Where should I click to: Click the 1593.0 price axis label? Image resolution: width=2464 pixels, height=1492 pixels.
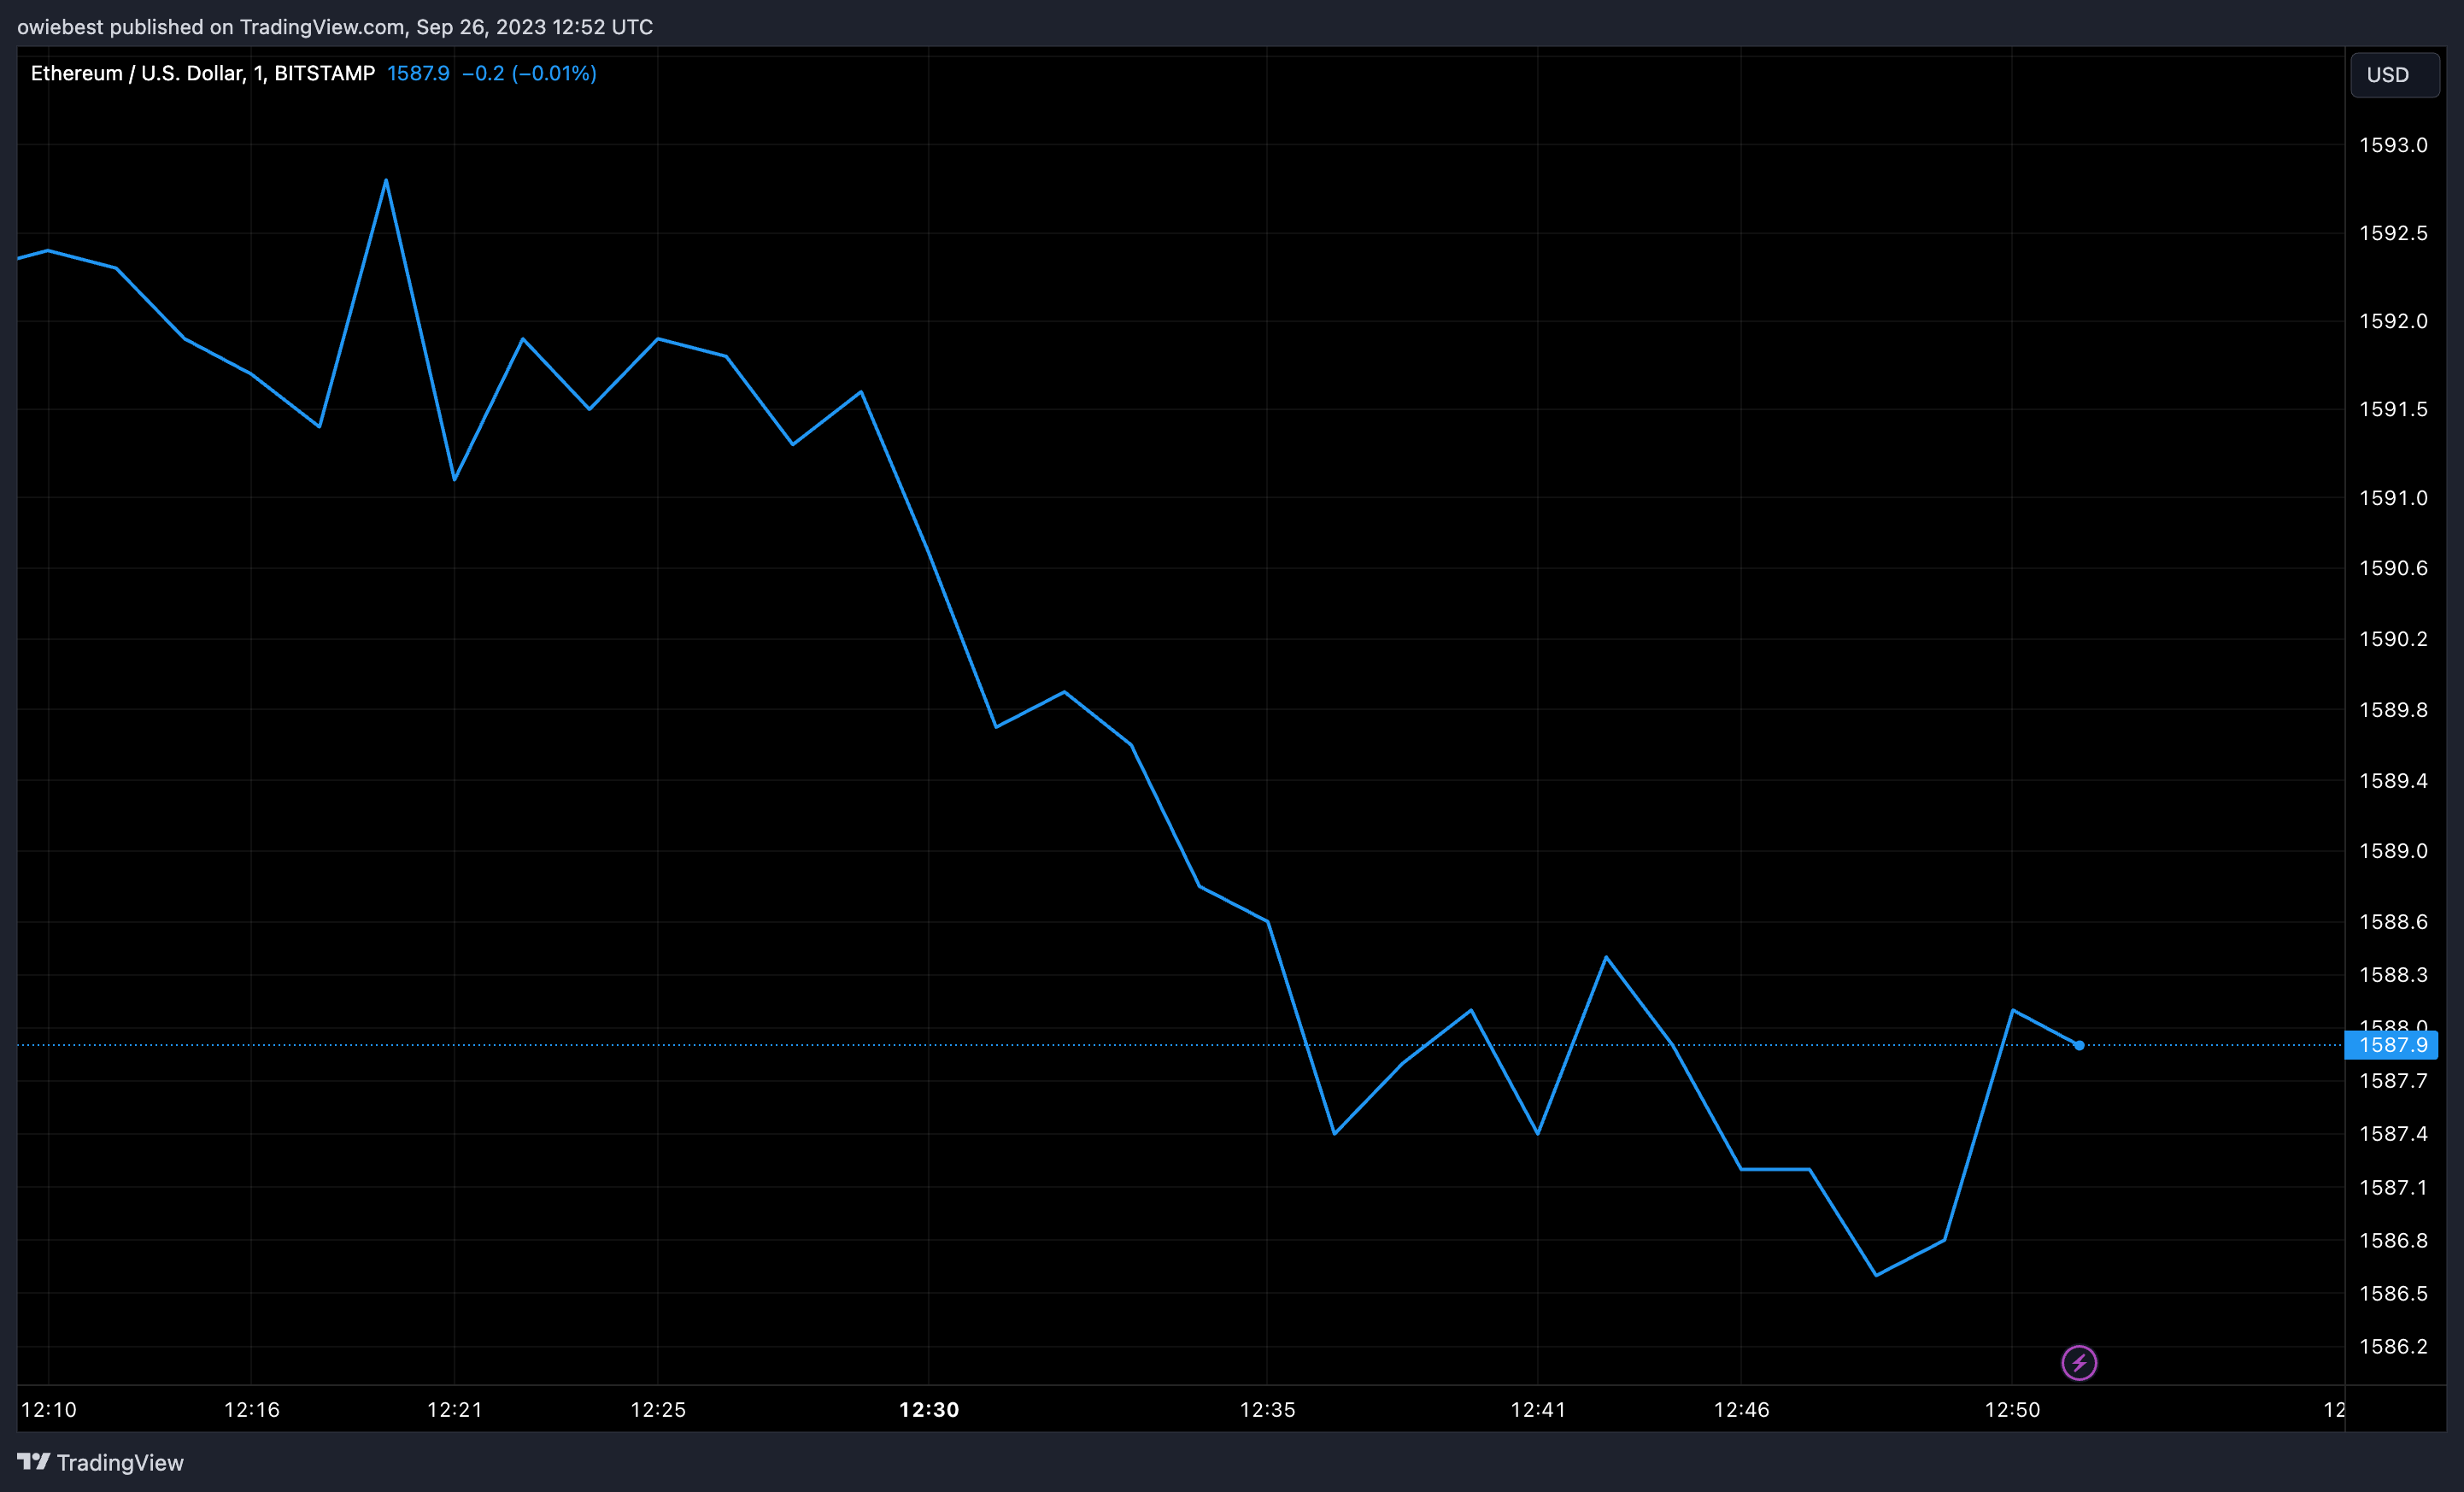(2393, 145)
